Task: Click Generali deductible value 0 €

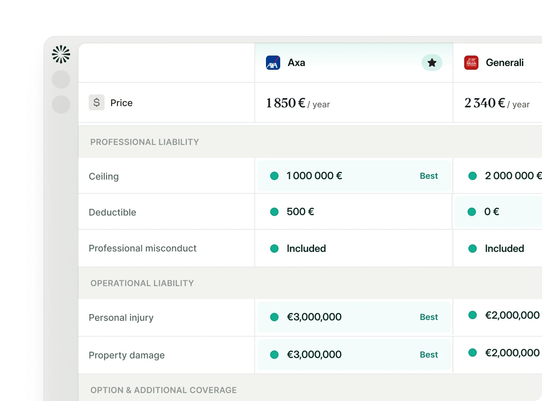Action: [492, 212]
